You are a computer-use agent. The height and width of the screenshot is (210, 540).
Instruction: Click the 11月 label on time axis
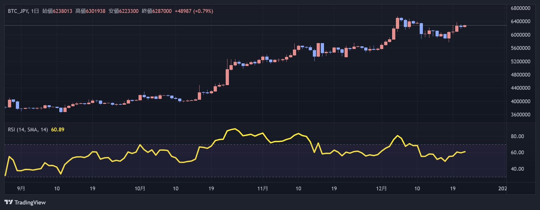point(262,188)
